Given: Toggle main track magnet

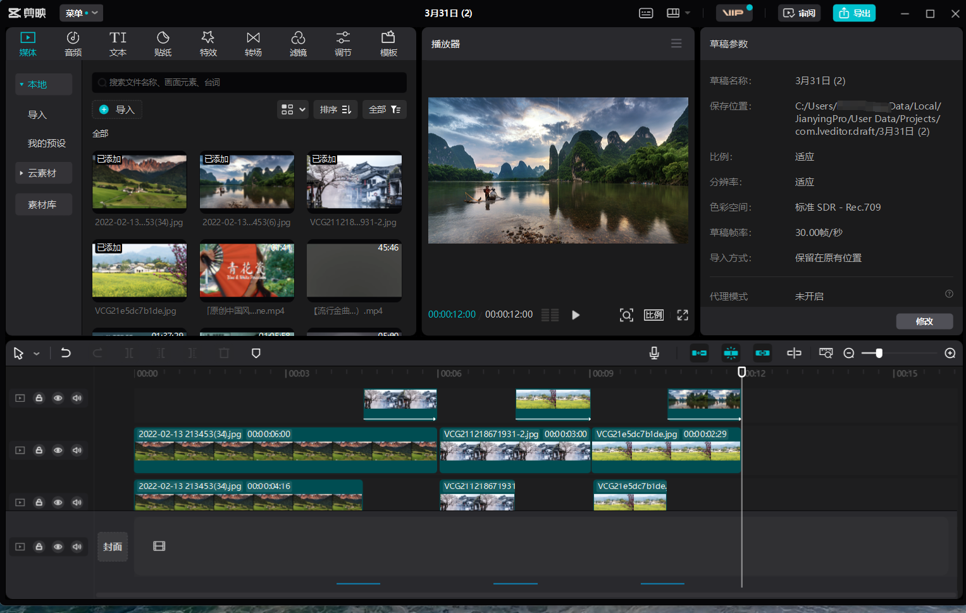Looking at the screenshot, I should pyautogui.click(x=699, y=353).
